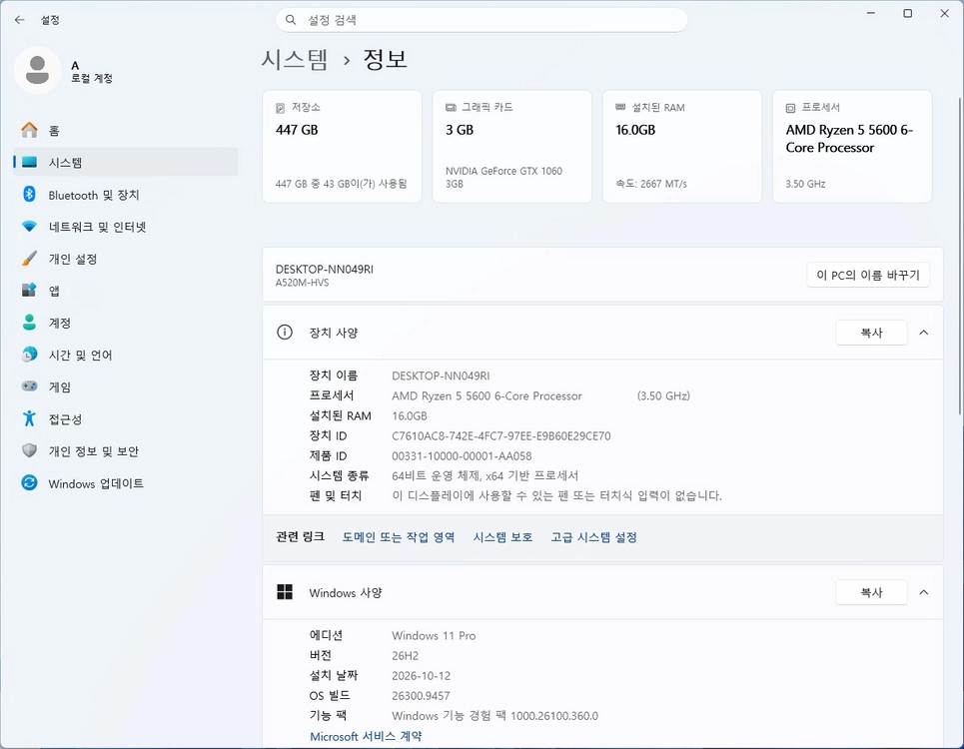Collapse the Windows 사양 section chevron

pos(923,592)
